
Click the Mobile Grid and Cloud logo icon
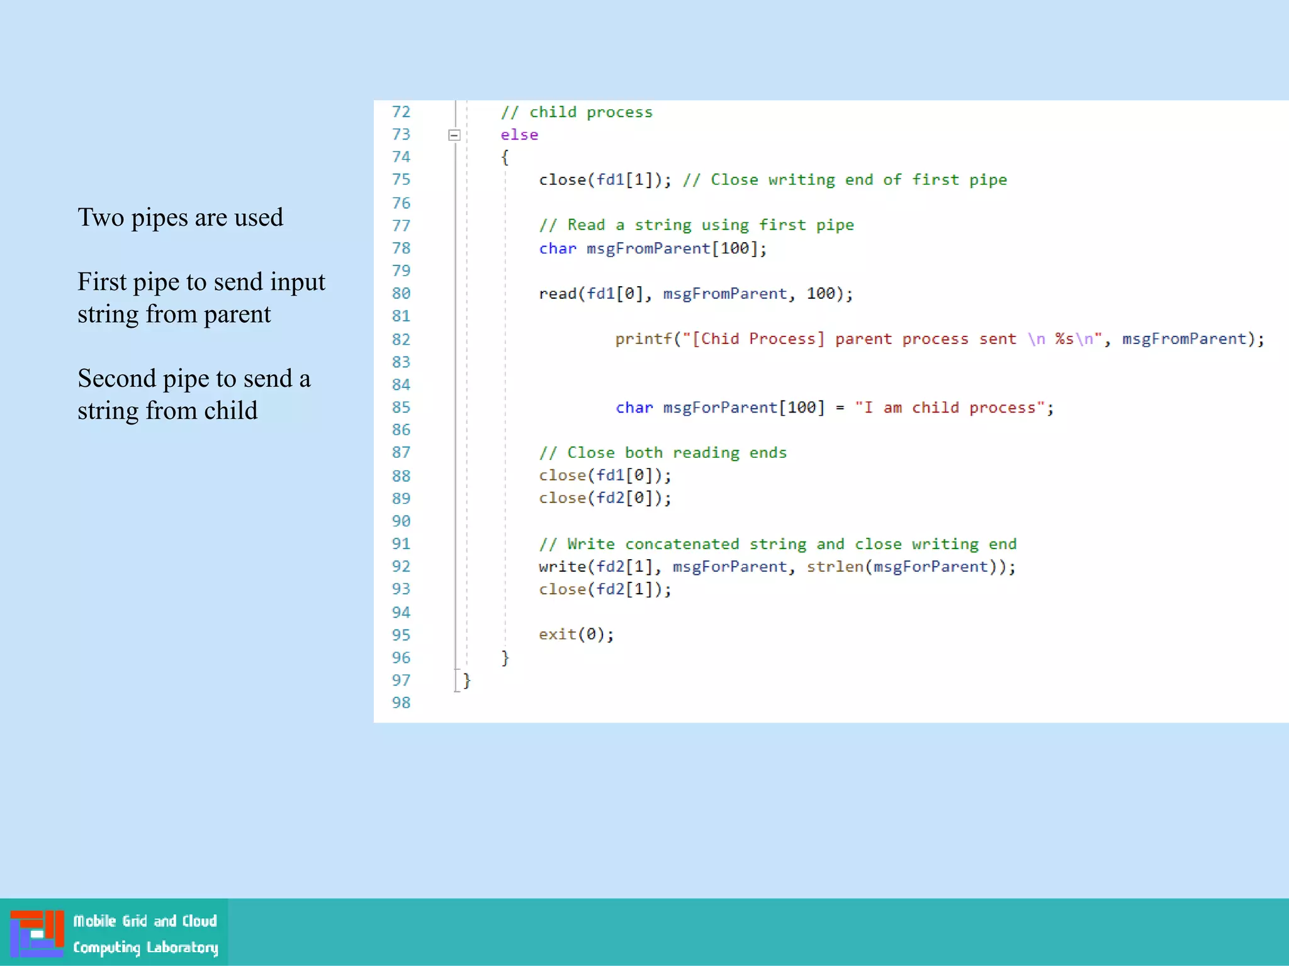37,933
